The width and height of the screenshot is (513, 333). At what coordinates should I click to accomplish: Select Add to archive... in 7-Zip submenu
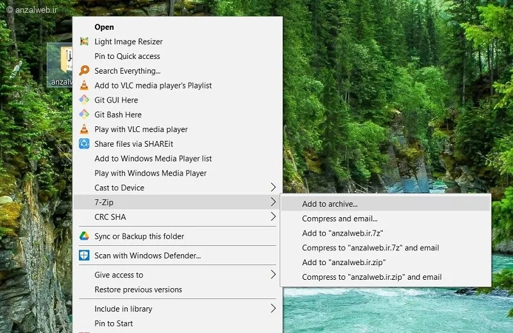[386, 204]
